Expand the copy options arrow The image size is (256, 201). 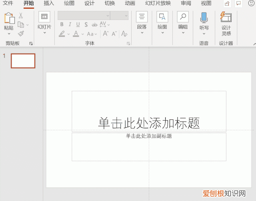pos(28,25)
